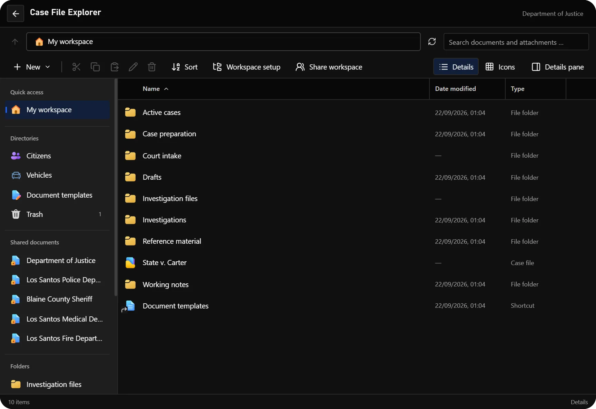Click Details label in status bar
Image resolution: width=596 pixels, height=409 pixels.
[579, 402]
